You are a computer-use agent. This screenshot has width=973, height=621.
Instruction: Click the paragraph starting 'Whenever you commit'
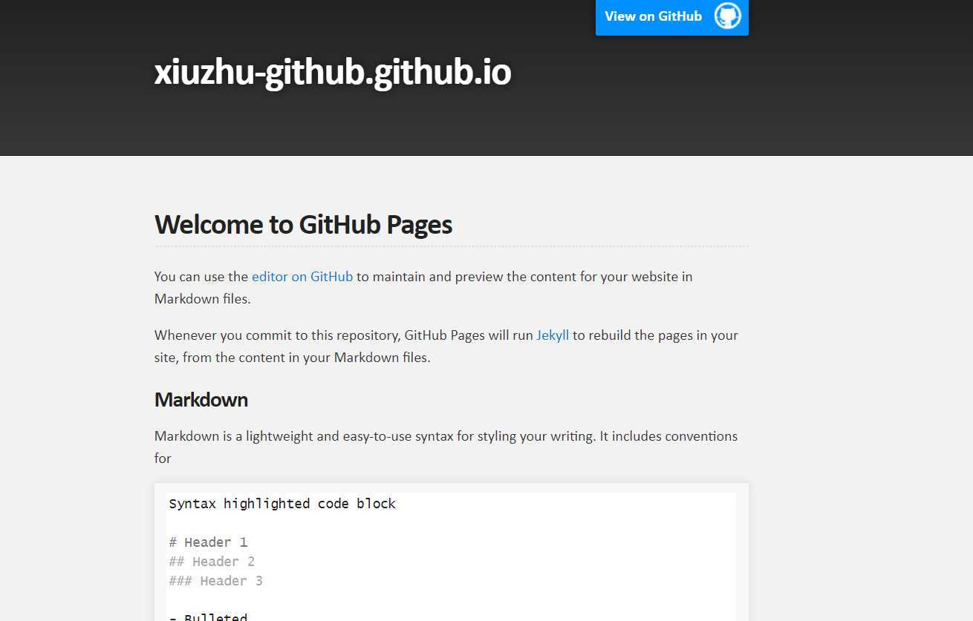coord(446,346)
